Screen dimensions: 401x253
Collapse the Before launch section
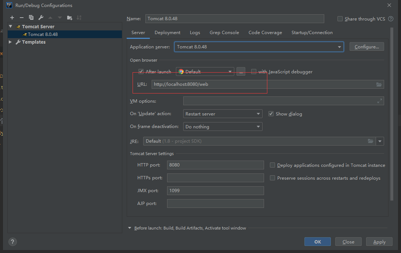(x=130, y=228)
